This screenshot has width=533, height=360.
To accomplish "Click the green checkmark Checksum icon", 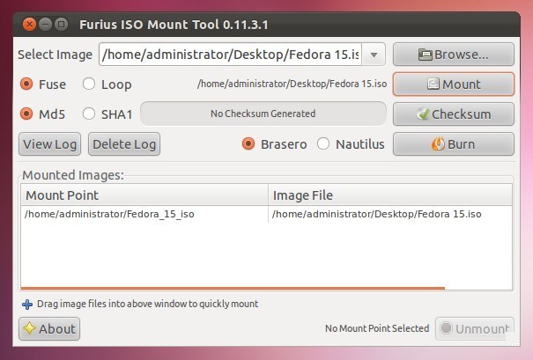I will (423, 114).
